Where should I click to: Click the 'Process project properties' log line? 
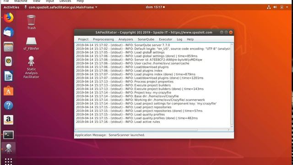pyautogui.click(x=125, y=82)
